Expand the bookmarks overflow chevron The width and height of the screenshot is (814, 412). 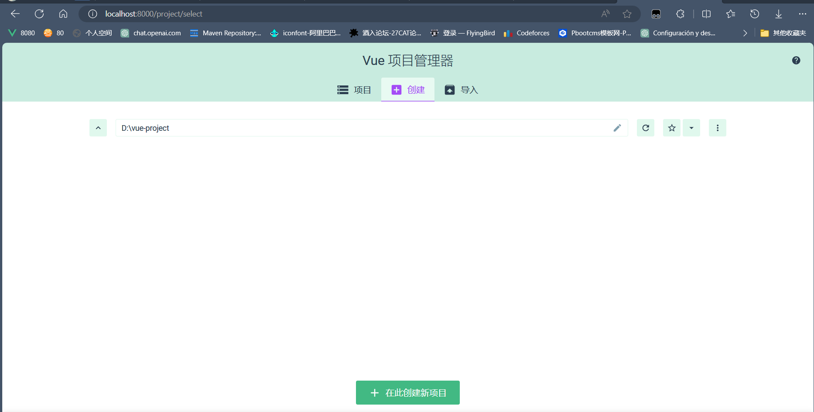[745, 33]
